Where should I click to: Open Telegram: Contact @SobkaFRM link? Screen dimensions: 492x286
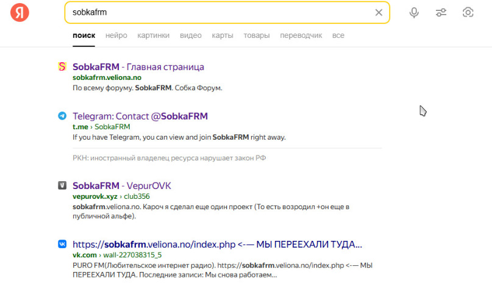point(140,116)
